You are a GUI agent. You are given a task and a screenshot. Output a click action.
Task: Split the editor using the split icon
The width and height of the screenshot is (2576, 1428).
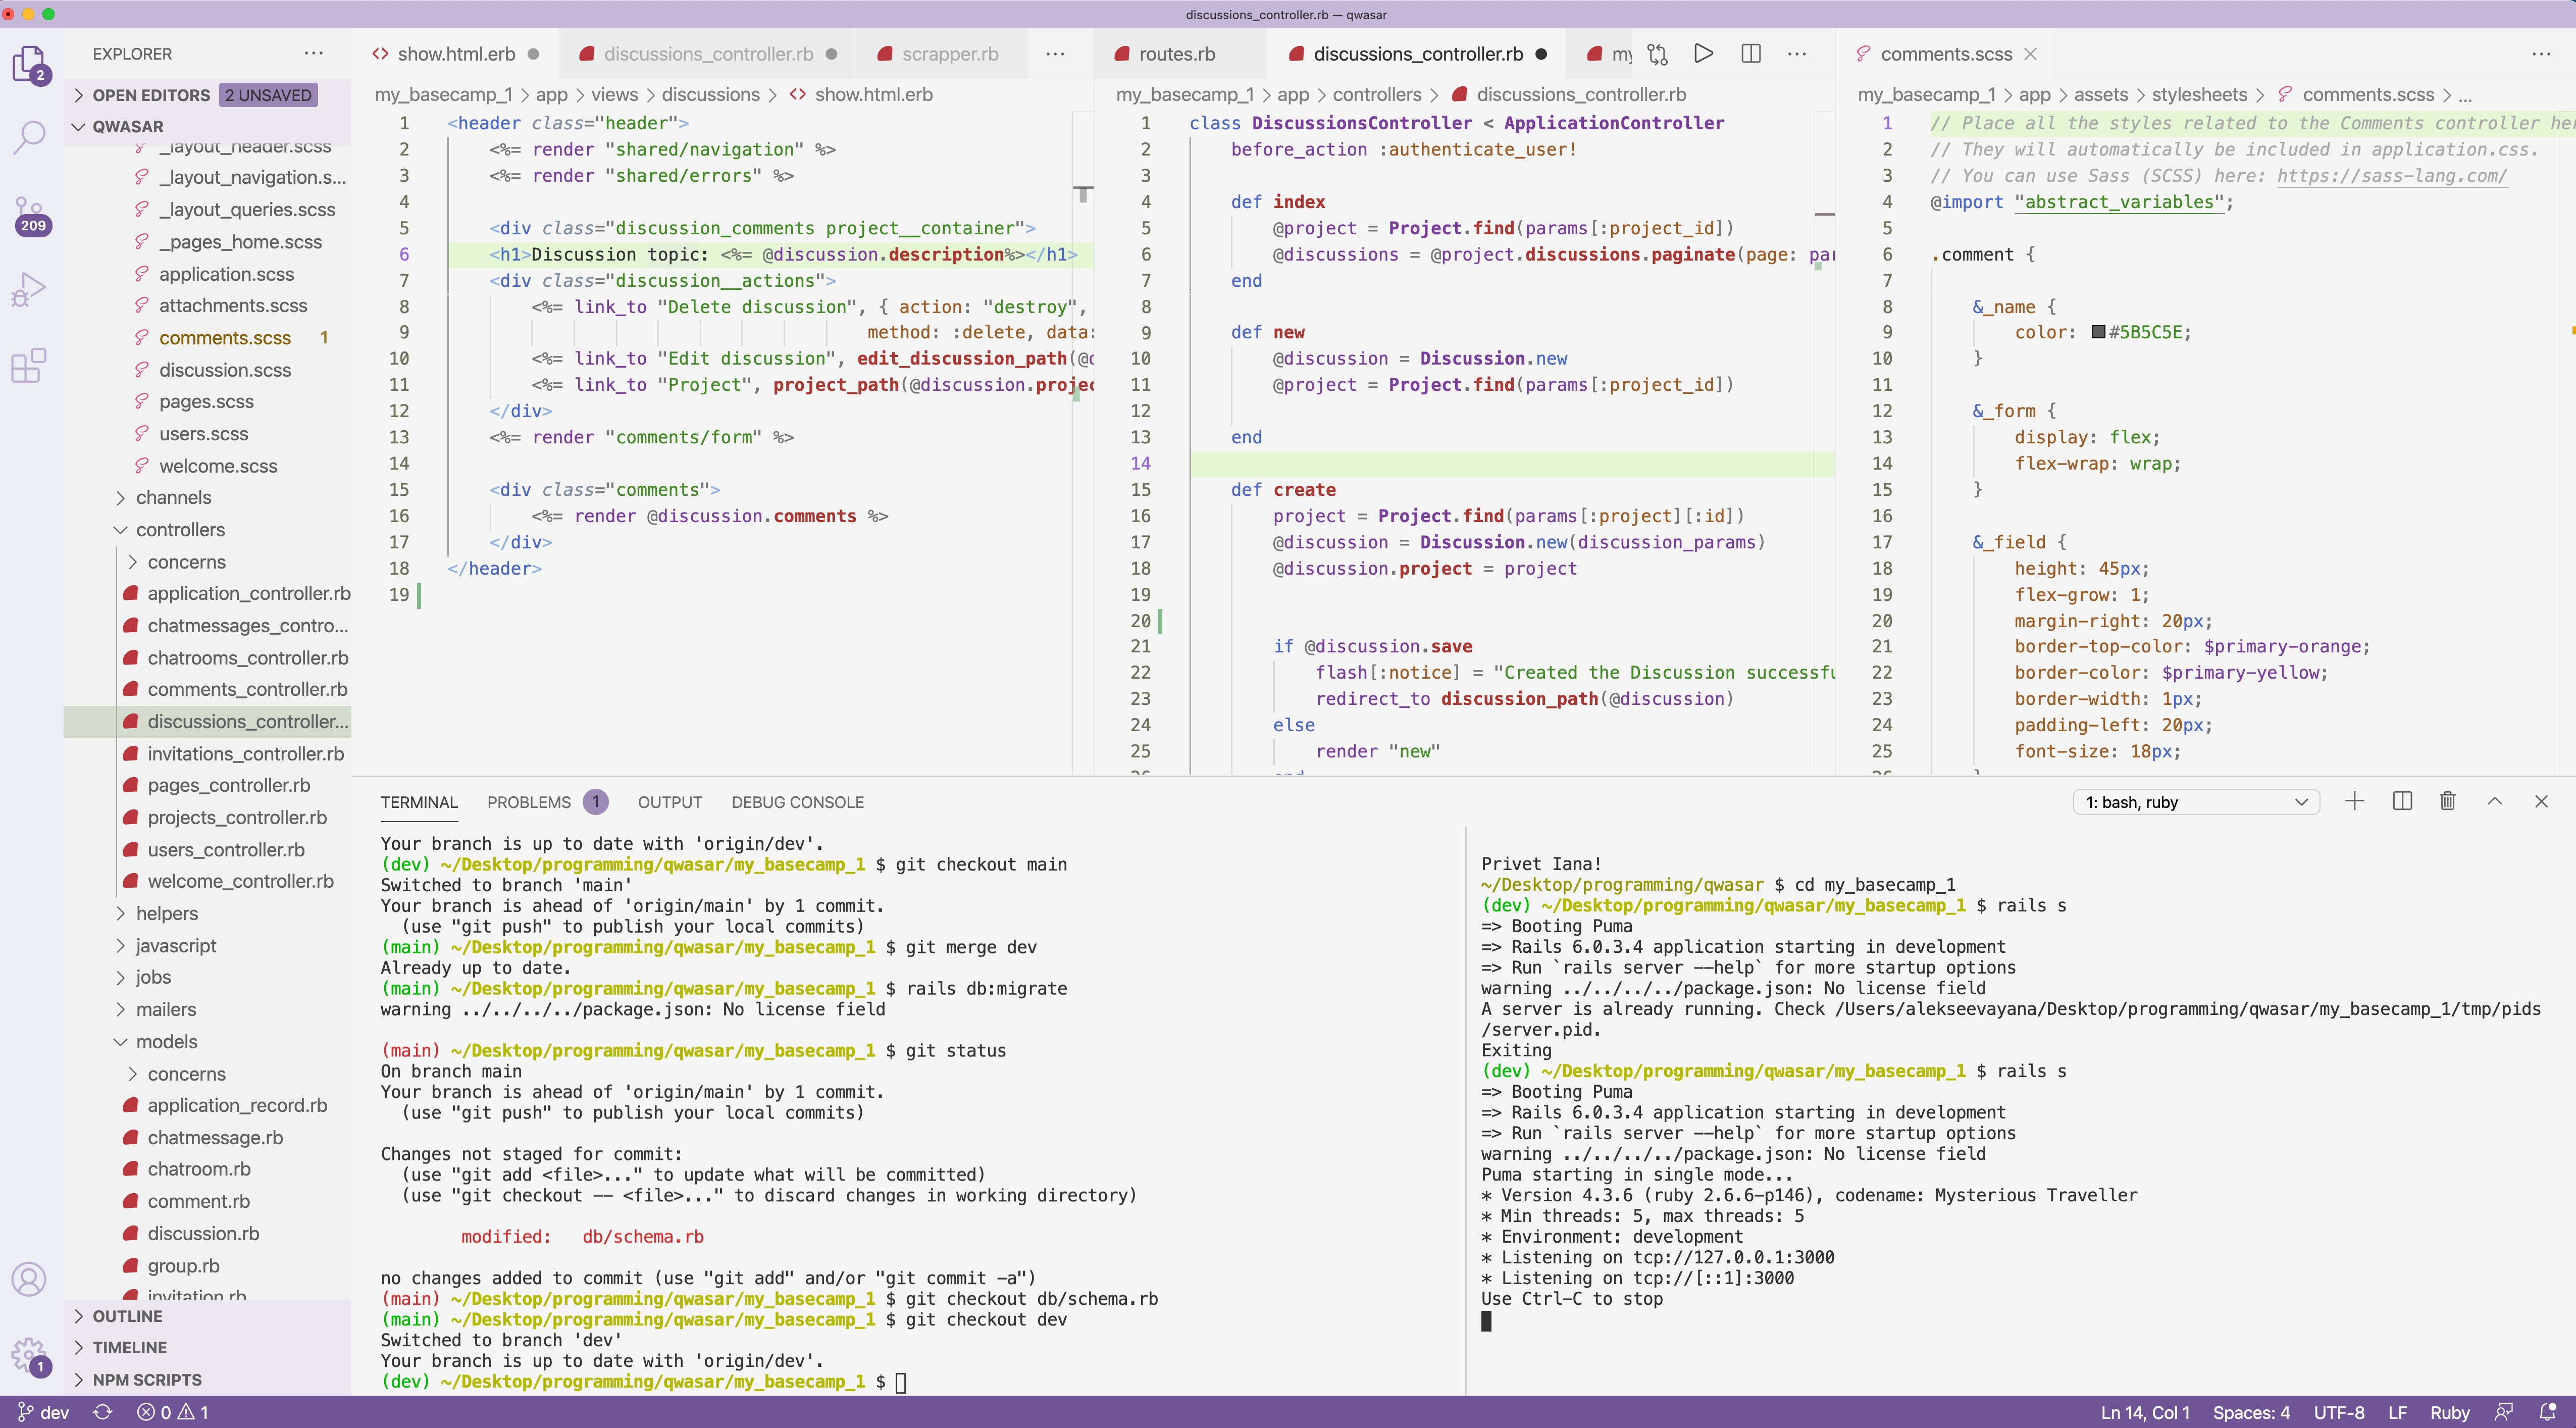[x=1750, y=54]
